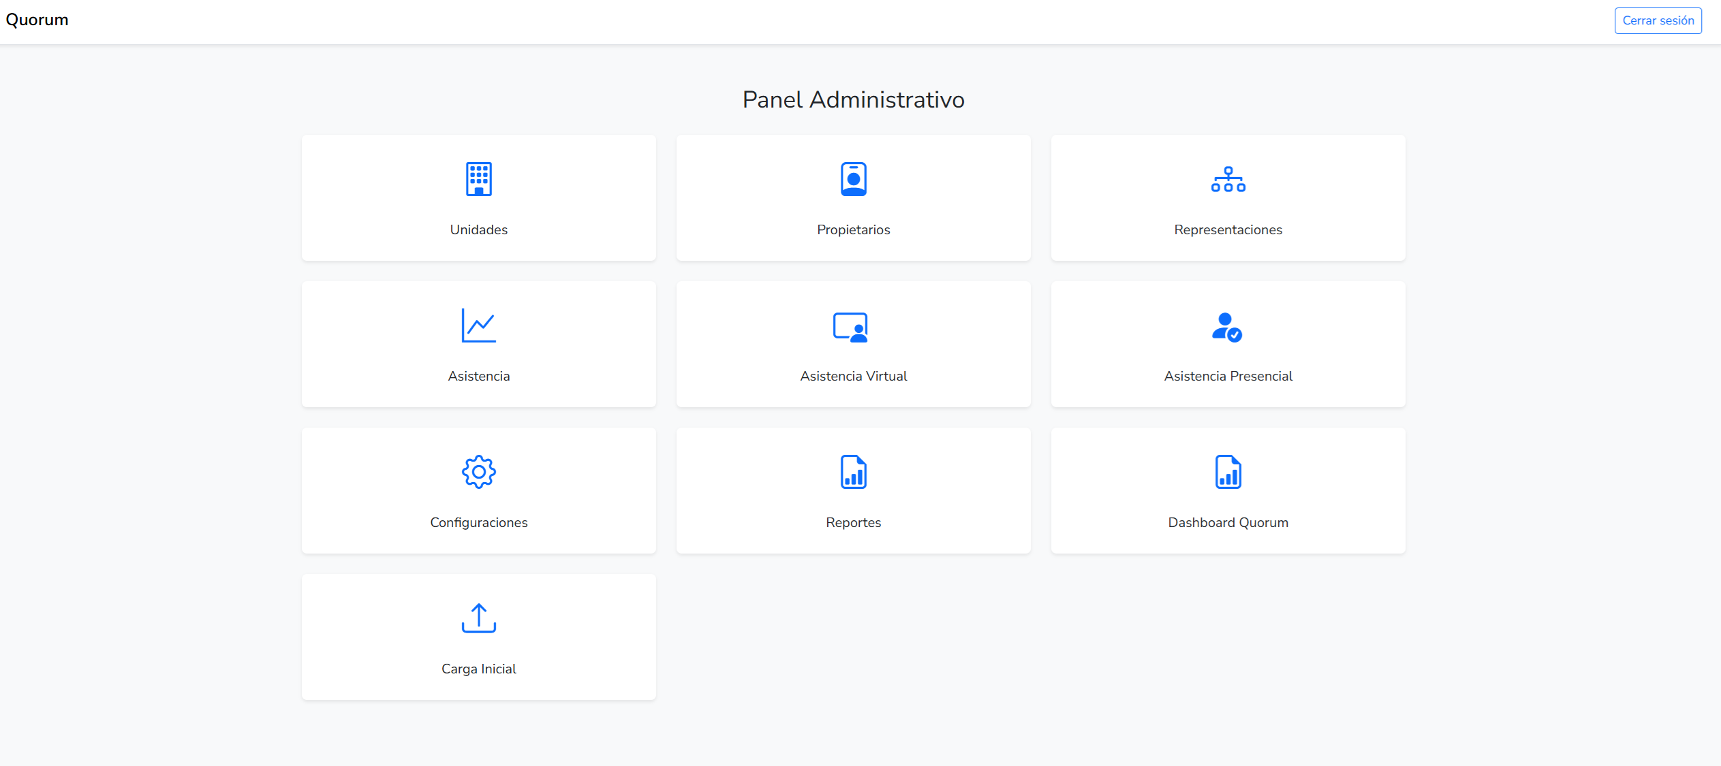Screen dimensions: 1721x766
Task: Click the Asistencia Virtual screen-person icon
Action: 850,328
